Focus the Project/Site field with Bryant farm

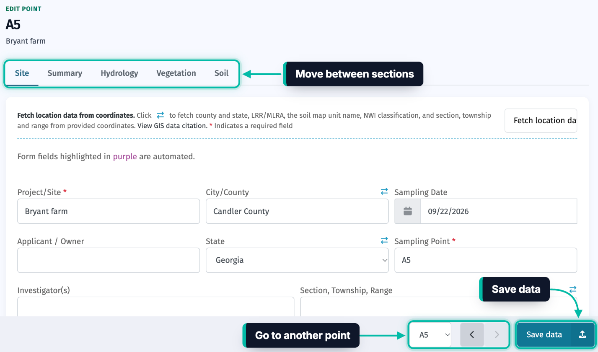click(x=109, y=211)
